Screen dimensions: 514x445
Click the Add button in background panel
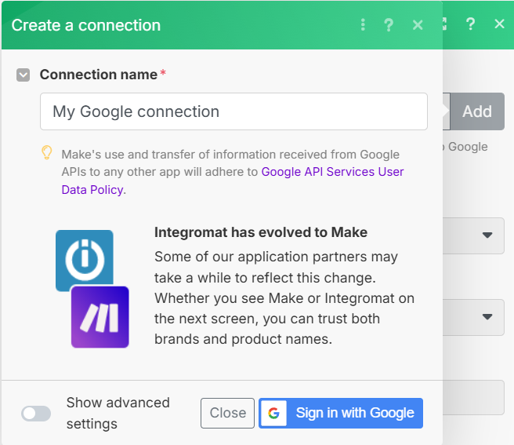pyautogui.click(x=476, y=111)
